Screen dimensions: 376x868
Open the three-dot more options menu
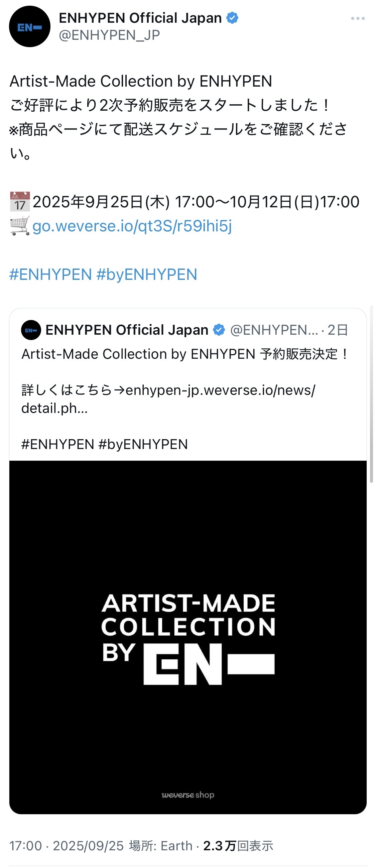tap(358, 18)
